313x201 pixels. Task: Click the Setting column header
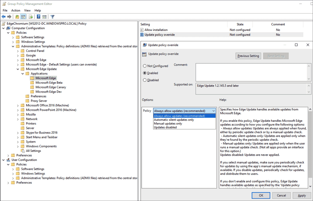[x=183, y=24]
